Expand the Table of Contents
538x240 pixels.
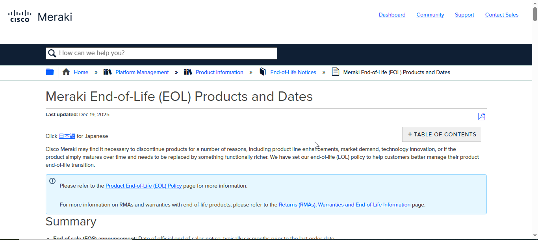click(x=442, y=134)
